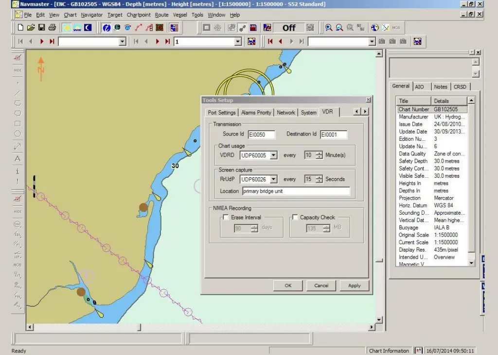Click the Destination Id input field

(x=334, y=135)
